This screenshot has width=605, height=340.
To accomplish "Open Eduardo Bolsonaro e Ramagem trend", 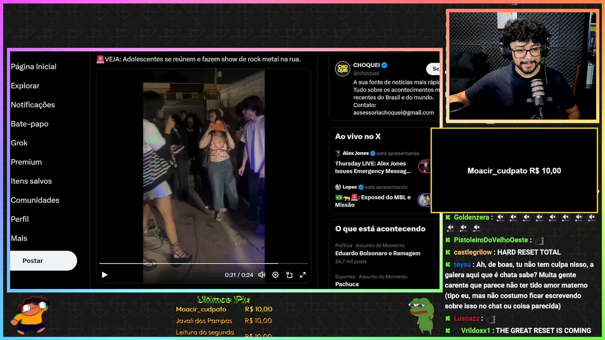I will pos(378,254).
